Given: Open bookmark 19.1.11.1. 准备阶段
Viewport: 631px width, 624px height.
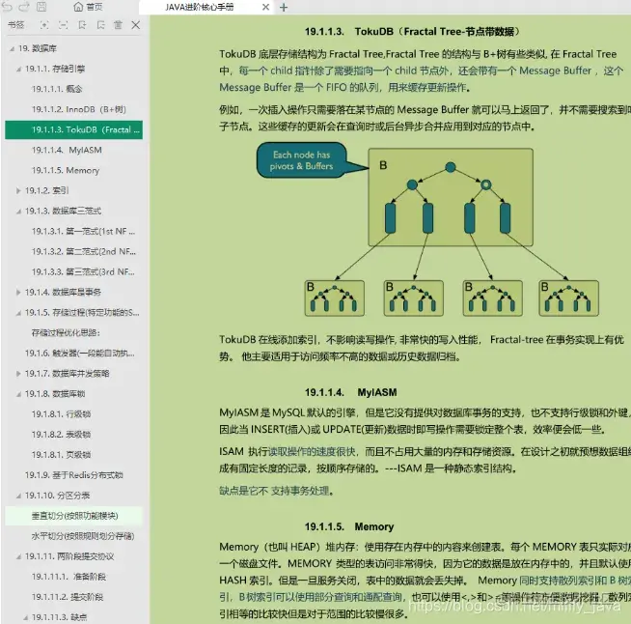Looking at the screenshot, I should pyautogui.click(x=69, y=577).
